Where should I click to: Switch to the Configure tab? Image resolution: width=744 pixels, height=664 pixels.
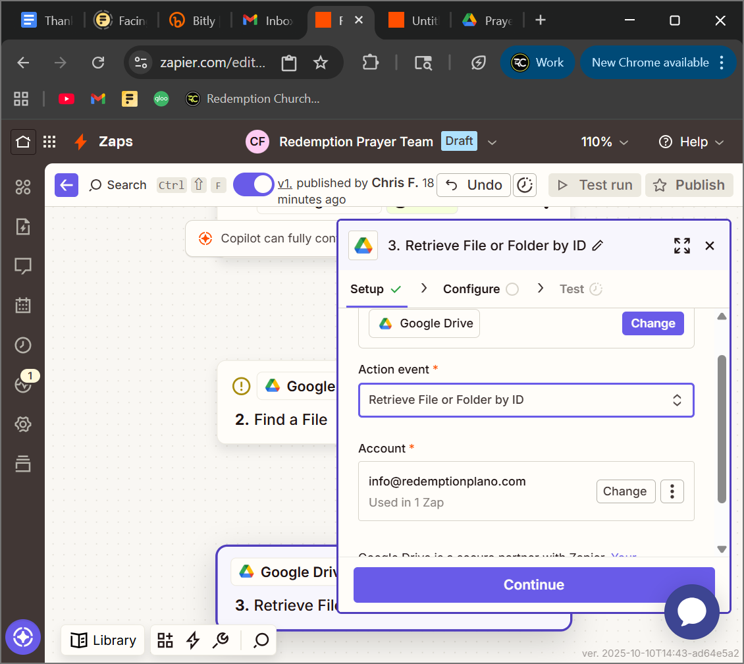click(471, 289)
